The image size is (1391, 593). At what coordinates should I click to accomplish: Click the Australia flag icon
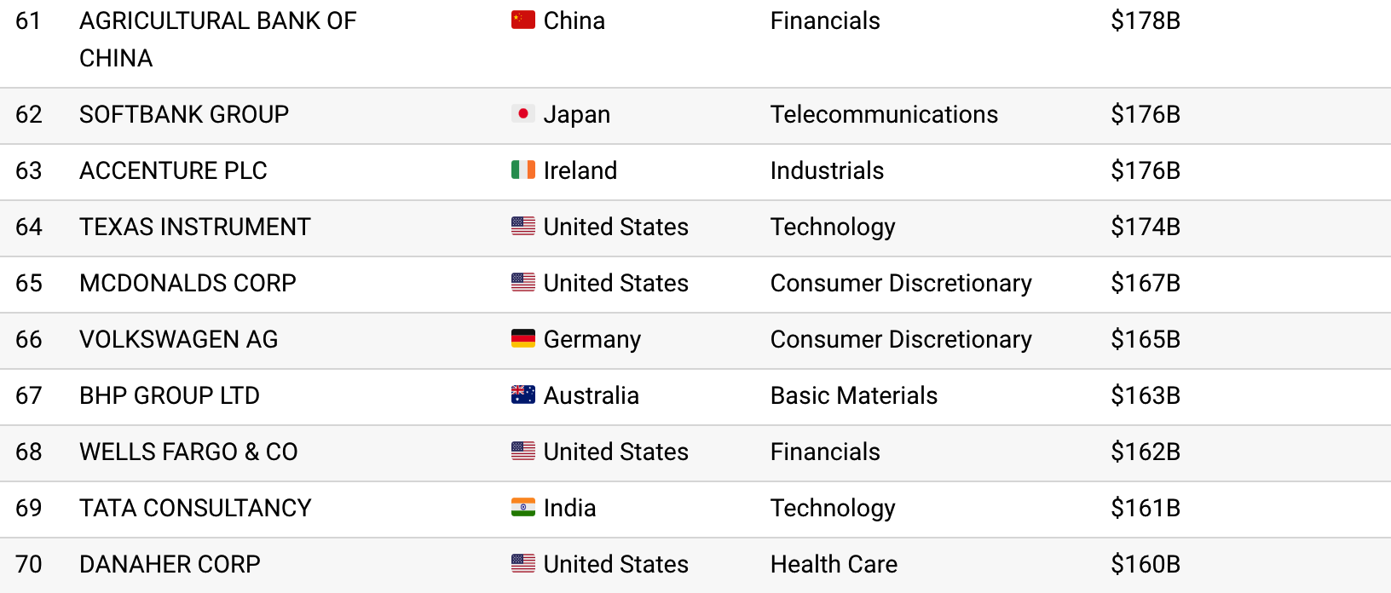[x=522, y=395]
